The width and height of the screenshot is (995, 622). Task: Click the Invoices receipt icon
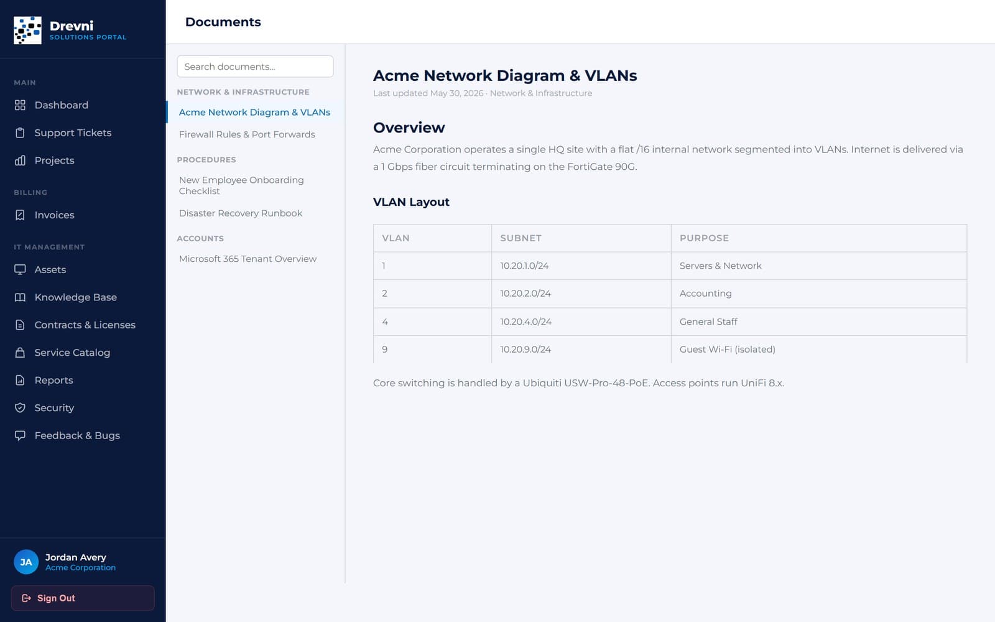[x=20, y=215]
